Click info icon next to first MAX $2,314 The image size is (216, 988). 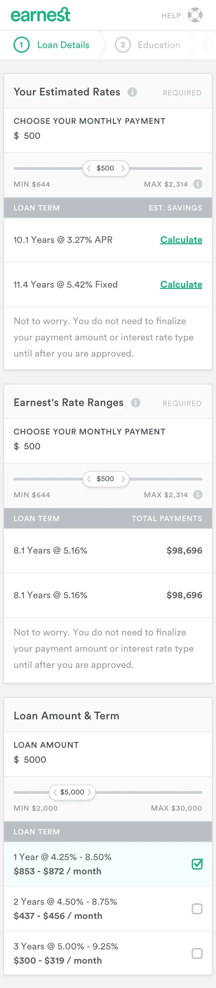click(x=198, y=184)
